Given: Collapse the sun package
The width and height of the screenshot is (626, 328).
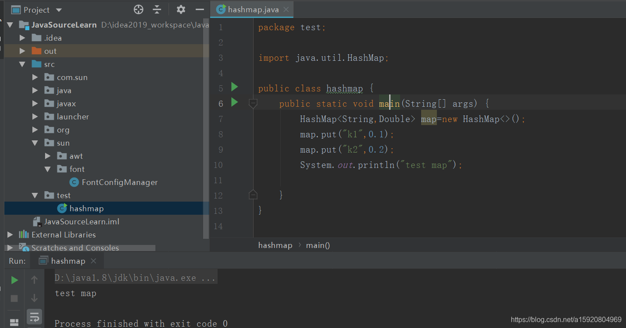Looking at the screenshot, I should (35, 143).
